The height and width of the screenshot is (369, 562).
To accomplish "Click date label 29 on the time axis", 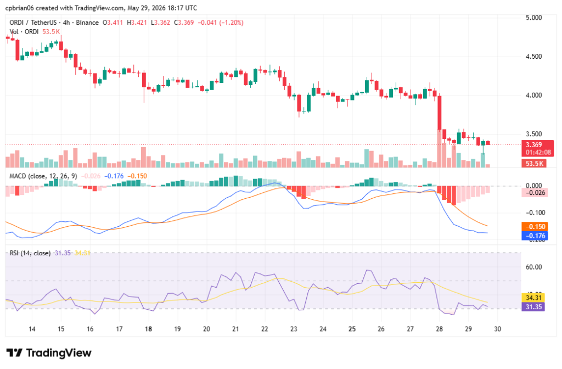I will point(469,329).
